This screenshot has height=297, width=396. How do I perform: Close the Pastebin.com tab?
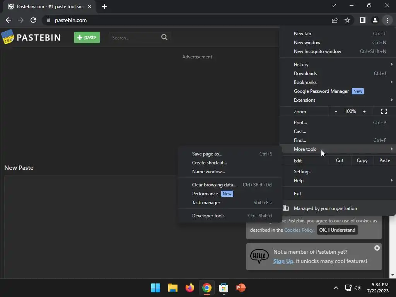[x=90, y=7]
